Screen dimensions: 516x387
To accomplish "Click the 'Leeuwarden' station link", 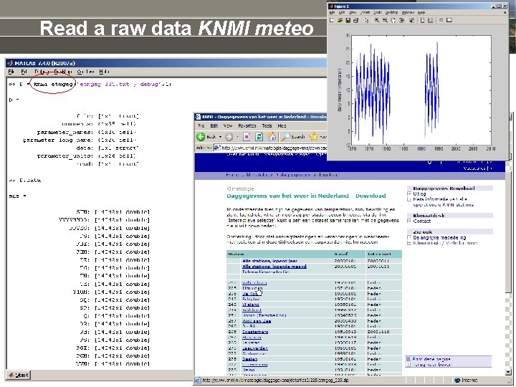I will click(254, 348).
